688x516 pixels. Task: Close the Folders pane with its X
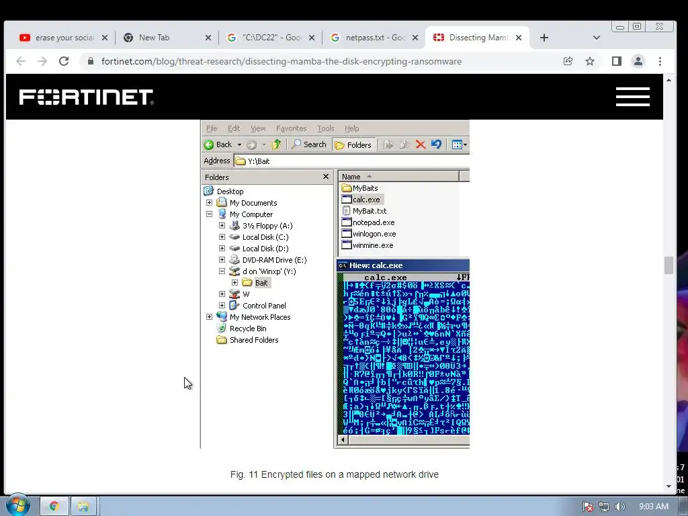(326, 177)
